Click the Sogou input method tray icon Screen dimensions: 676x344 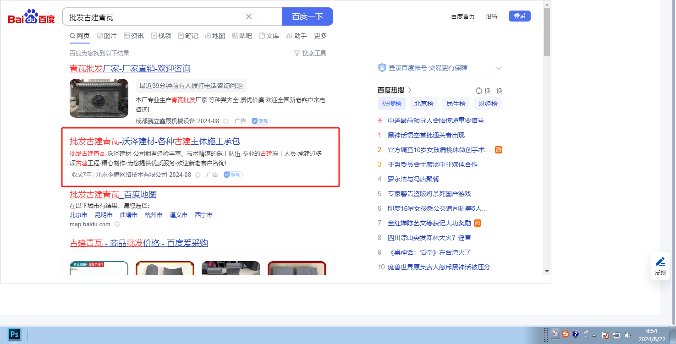click(566, 334)
